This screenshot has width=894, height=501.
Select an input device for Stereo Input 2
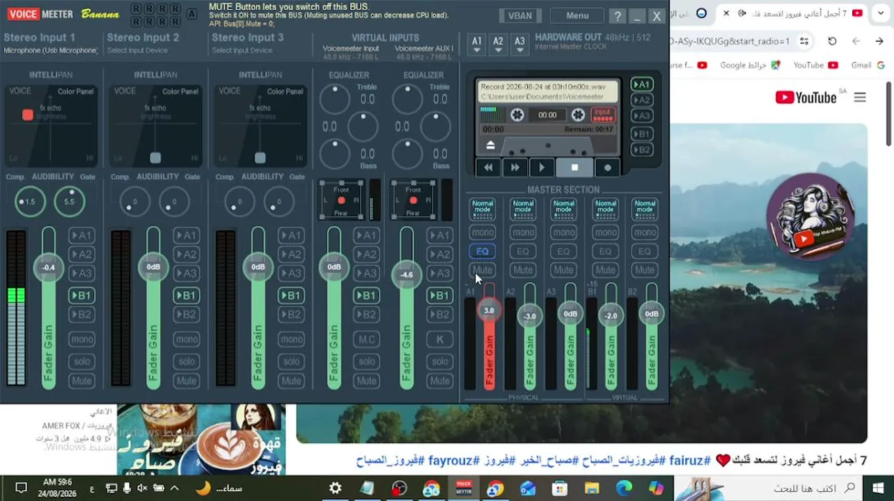point(137,50)
